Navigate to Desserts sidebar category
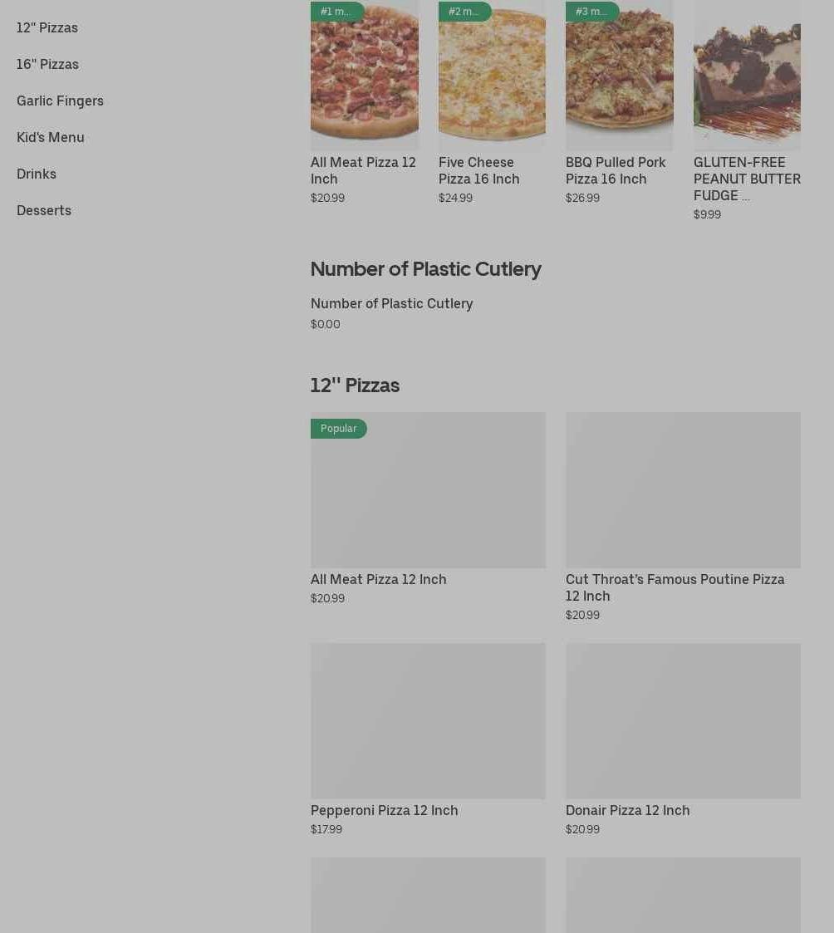This screenshot has height=933, width=834. 44,210
